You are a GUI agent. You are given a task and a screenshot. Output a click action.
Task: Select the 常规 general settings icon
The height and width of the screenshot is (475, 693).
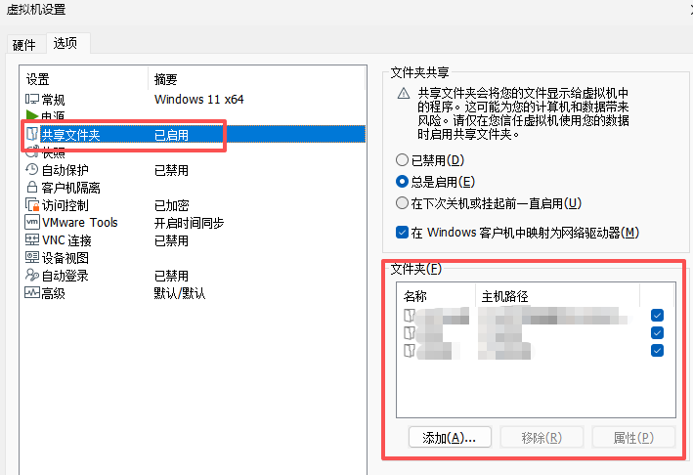tap(32, 99)
